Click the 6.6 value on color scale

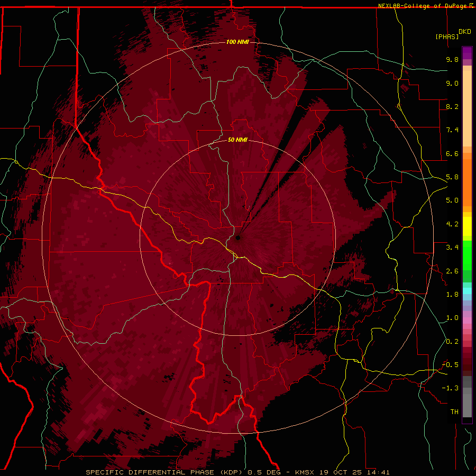click(452, 153)
